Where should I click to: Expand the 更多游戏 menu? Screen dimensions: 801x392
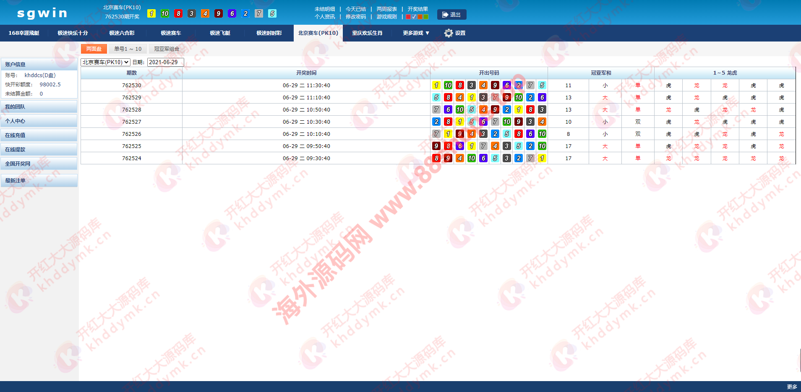(416, 33)
